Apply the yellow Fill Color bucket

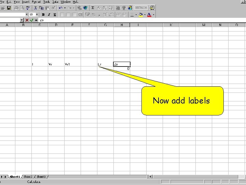coord(141,15)
